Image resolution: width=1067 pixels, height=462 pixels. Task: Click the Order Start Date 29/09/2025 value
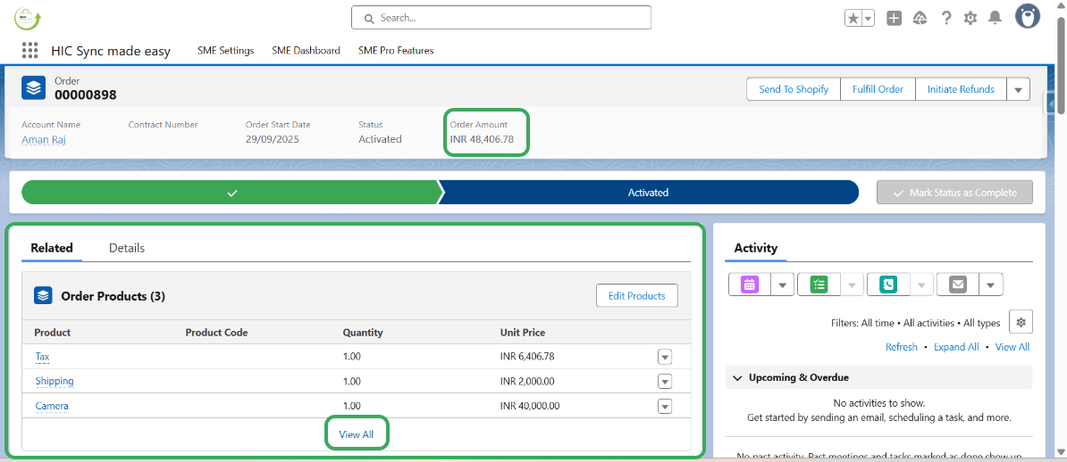click(273, 139)
